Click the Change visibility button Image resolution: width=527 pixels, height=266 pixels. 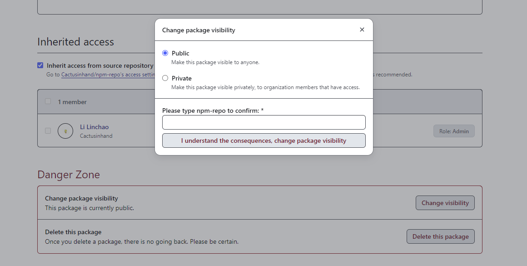coord(445,203)
